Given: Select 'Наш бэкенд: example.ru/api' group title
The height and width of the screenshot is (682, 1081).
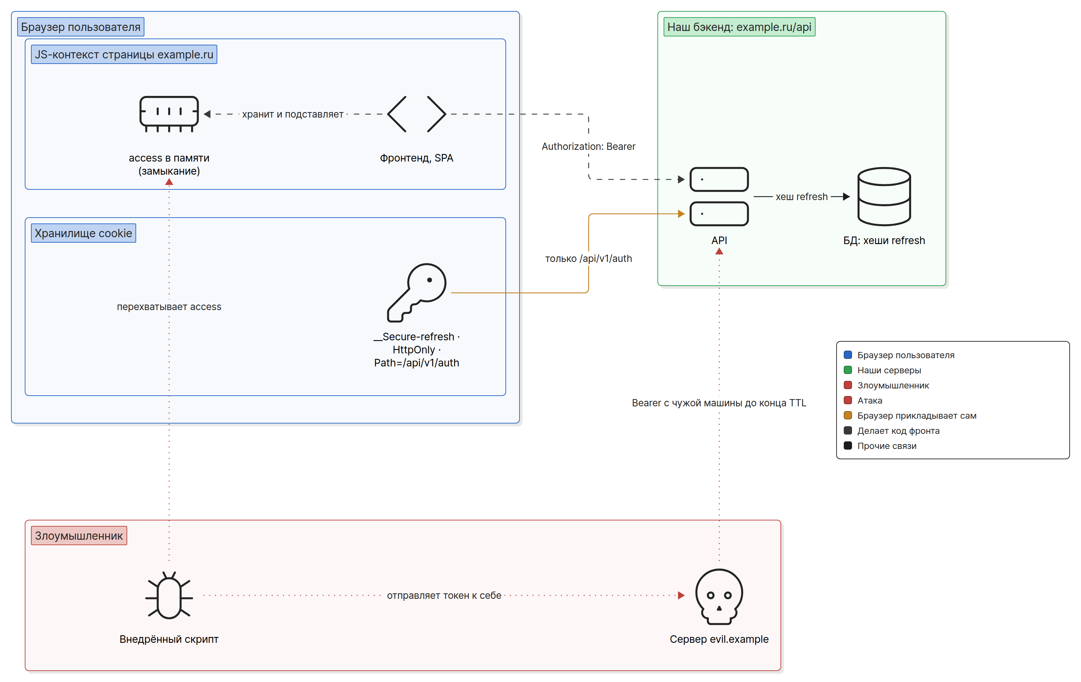Looking at the screenshot, I should tap(739, 27).
